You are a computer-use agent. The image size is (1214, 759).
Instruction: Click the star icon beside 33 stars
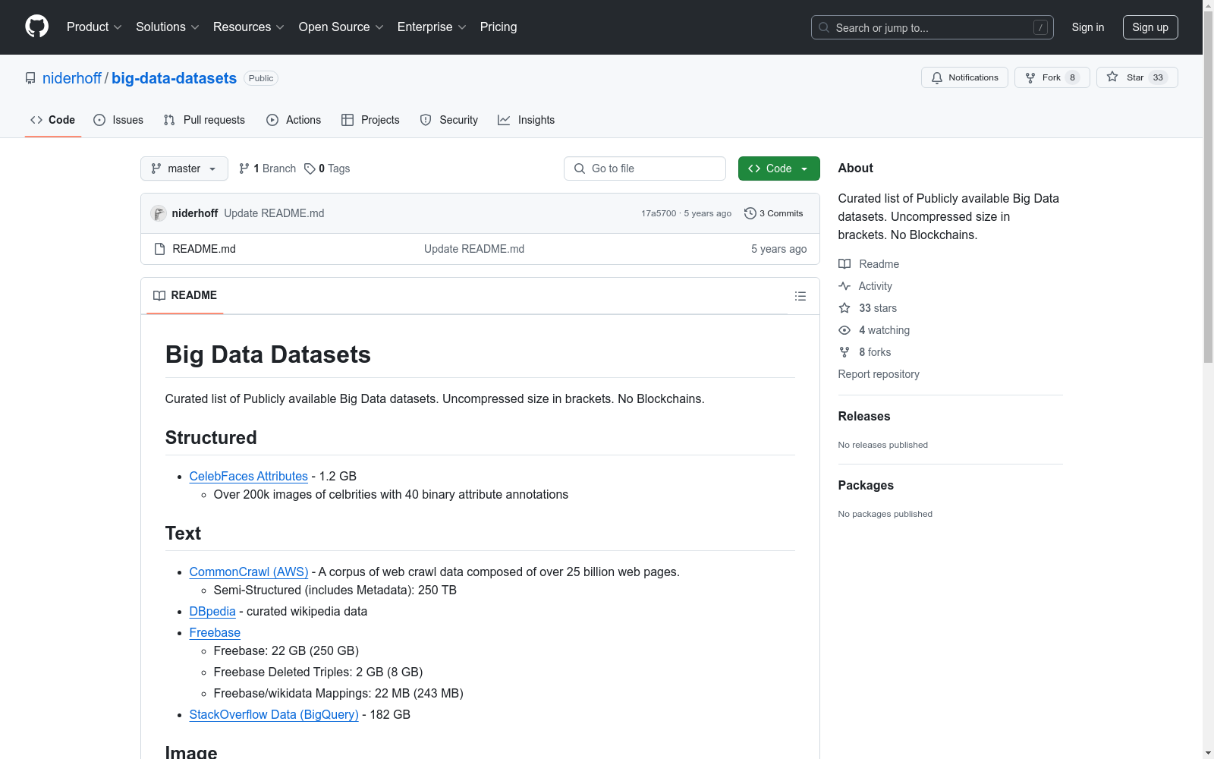pos(844,308)
